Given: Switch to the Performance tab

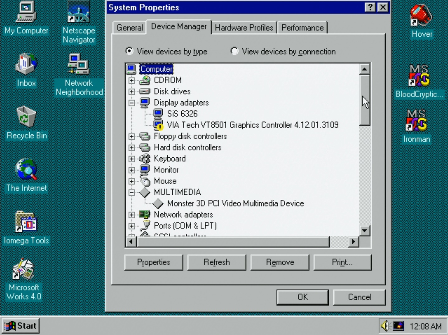Looking at the screenshot, I should click(x=302, y=28).
